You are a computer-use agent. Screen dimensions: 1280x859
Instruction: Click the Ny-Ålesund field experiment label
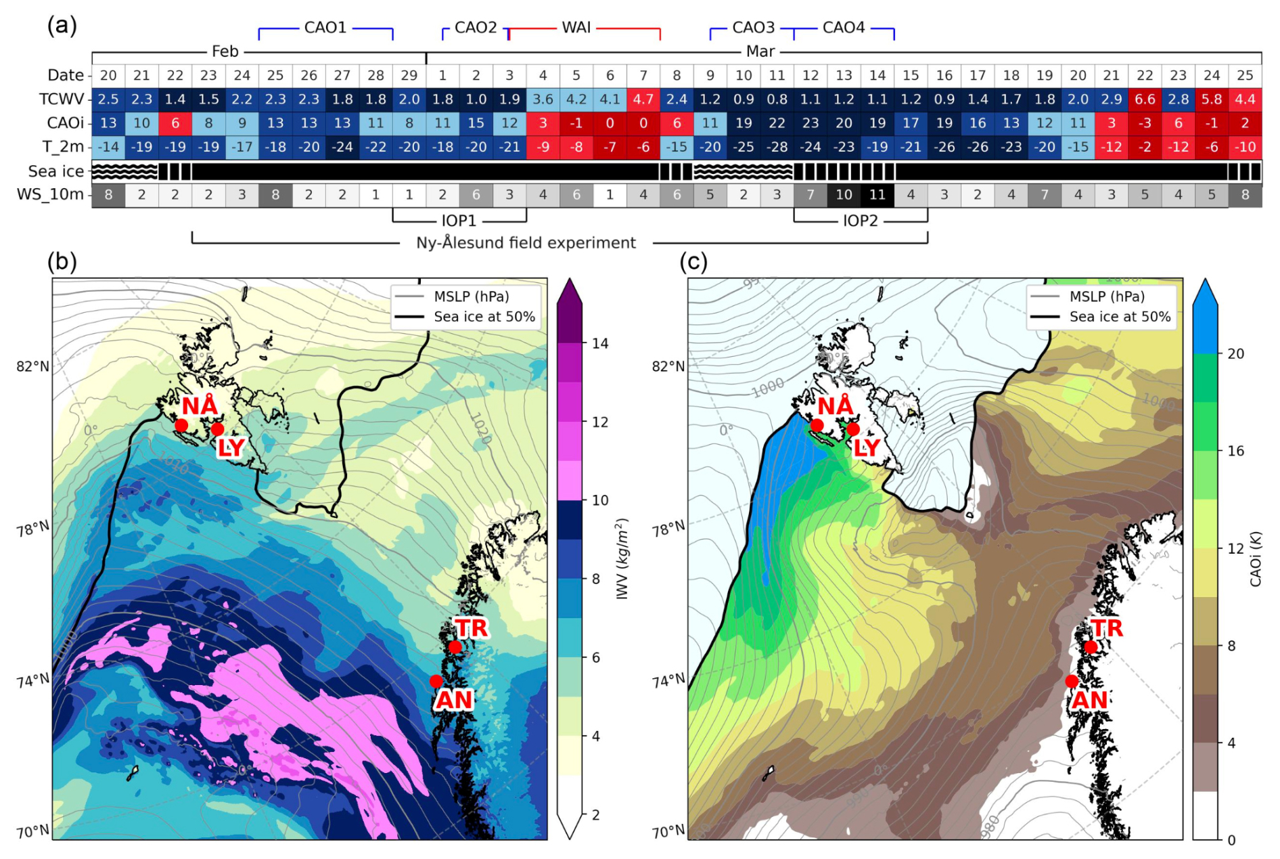pos(526,243)
